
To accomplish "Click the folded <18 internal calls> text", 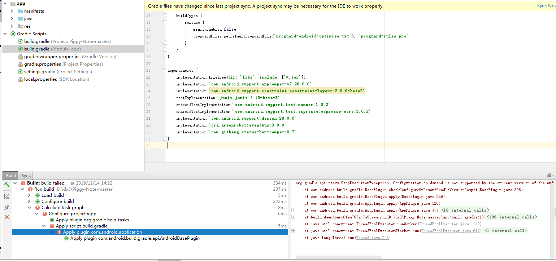I will pyautogui.click(x=465, y=210).
